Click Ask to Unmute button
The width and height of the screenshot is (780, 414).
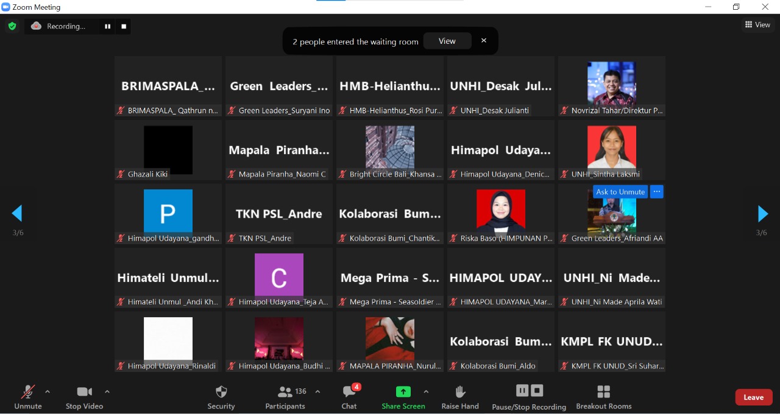[x=620, y=192]
